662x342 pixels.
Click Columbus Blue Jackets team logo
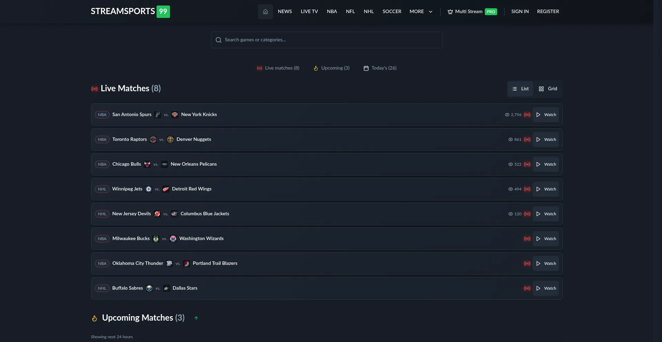pos(174,214)
